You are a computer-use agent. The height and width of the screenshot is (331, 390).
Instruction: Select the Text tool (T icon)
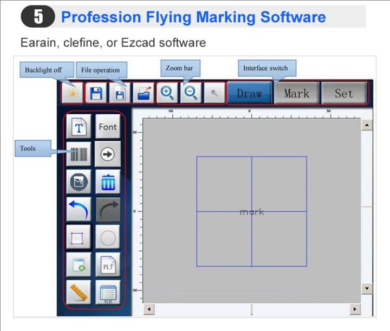[79, 127]
